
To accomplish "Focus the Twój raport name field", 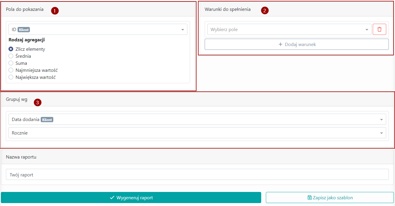I will pos(197,174).
